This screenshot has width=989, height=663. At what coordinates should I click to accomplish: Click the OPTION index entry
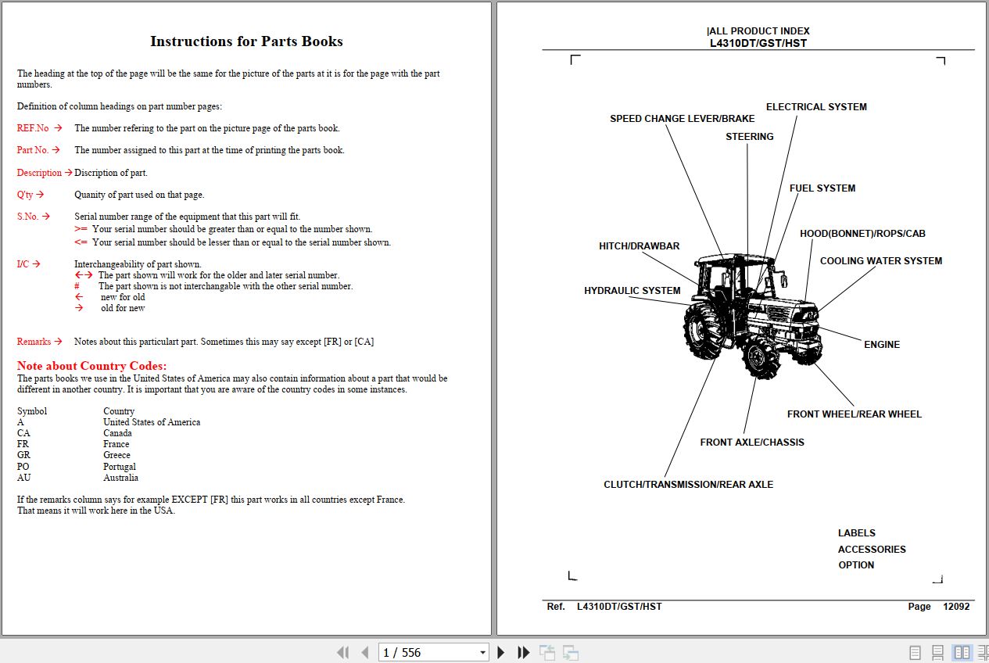tap(856, 565)
